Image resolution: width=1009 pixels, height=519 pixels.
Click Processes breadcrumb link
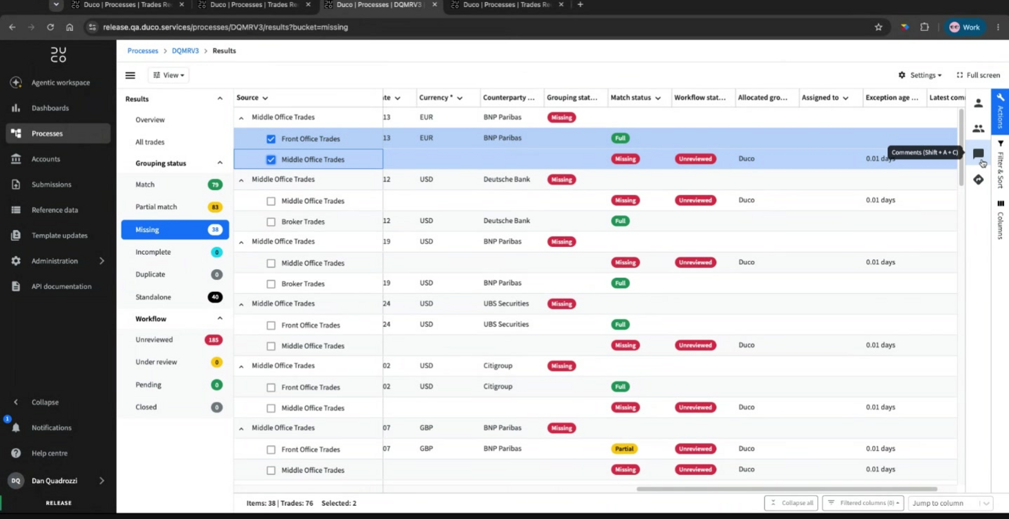143,50
